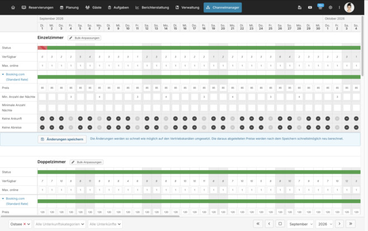Jump back with double-left arrow button
The width and height of the screenshot is (368, 231).
258,224
